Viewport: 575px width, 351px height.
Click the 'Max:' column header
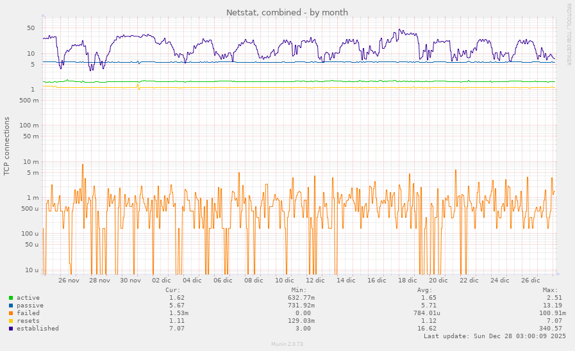pyautogui.click(x=551, y=290)
